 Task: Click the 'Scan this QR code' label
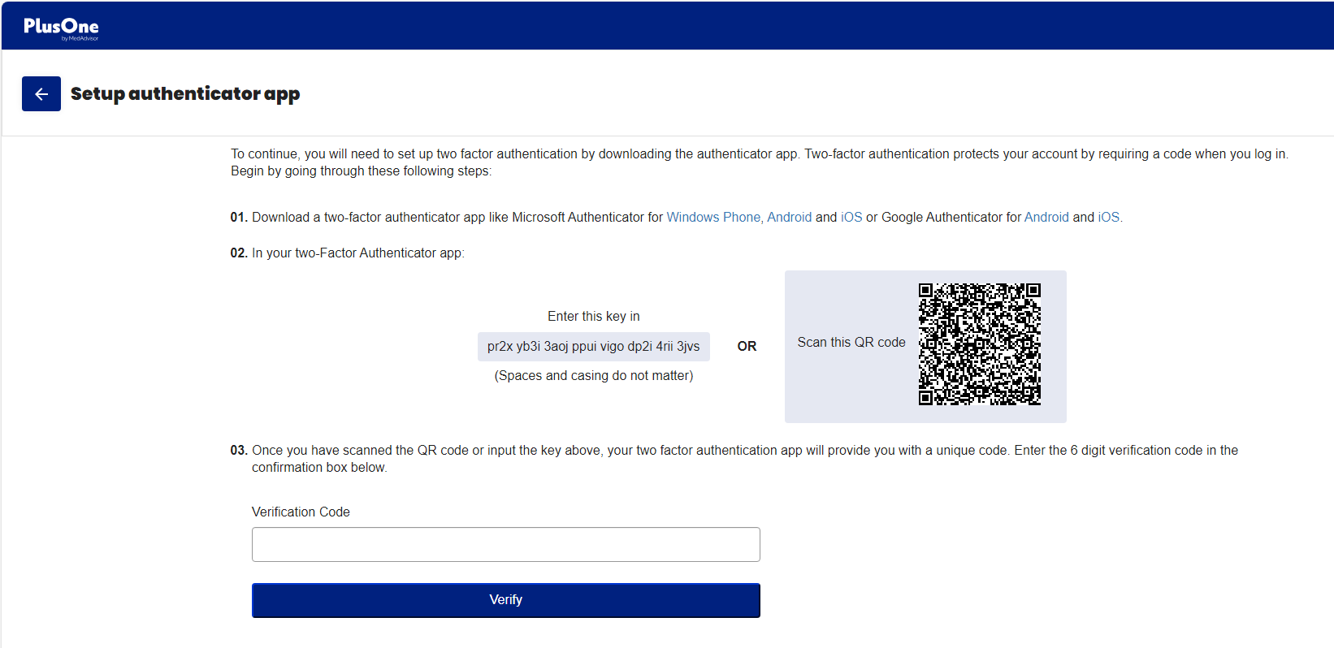click(x=851, y=342)
